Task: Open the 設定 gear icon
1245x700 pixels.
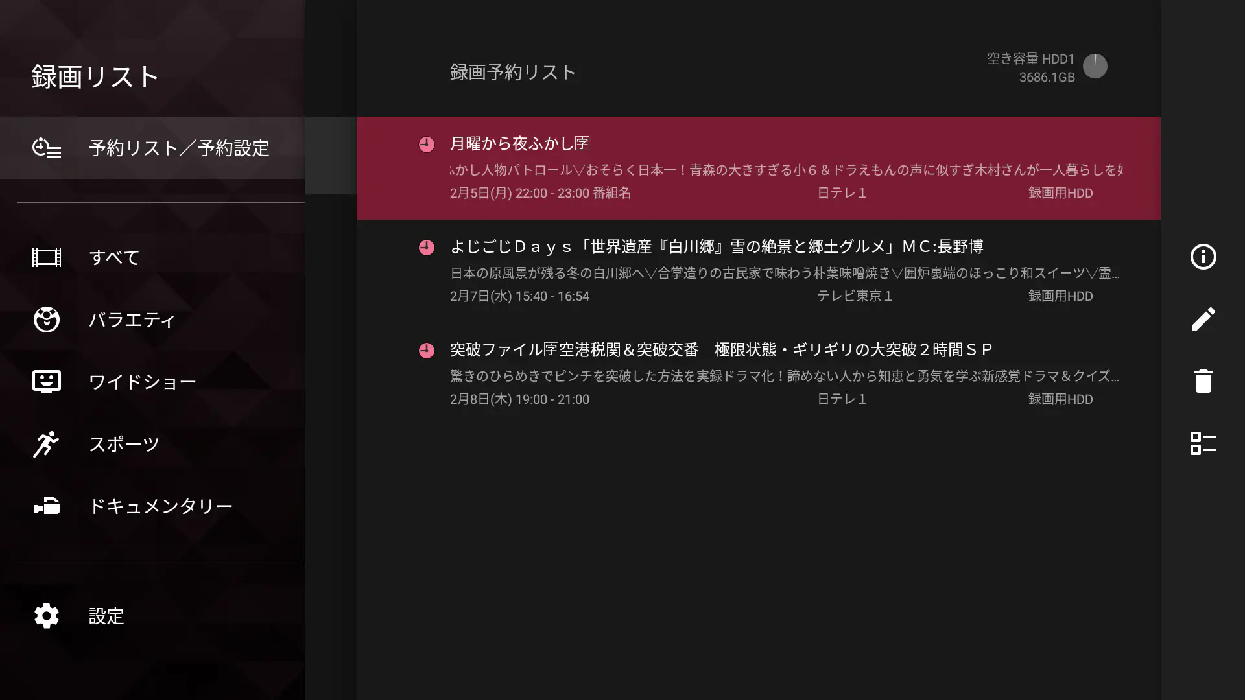Action: (x=45, y=616)
